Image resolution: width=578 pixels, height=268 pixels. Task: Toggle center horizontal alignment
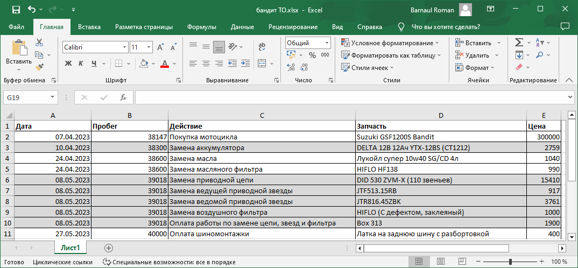point(206,63)
